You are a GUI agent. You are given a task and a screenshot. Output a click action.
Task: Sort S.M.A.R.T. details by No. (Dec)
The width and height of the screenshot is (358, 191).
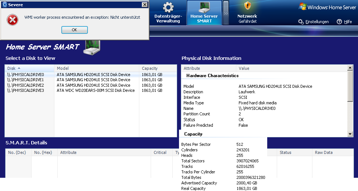18,152
